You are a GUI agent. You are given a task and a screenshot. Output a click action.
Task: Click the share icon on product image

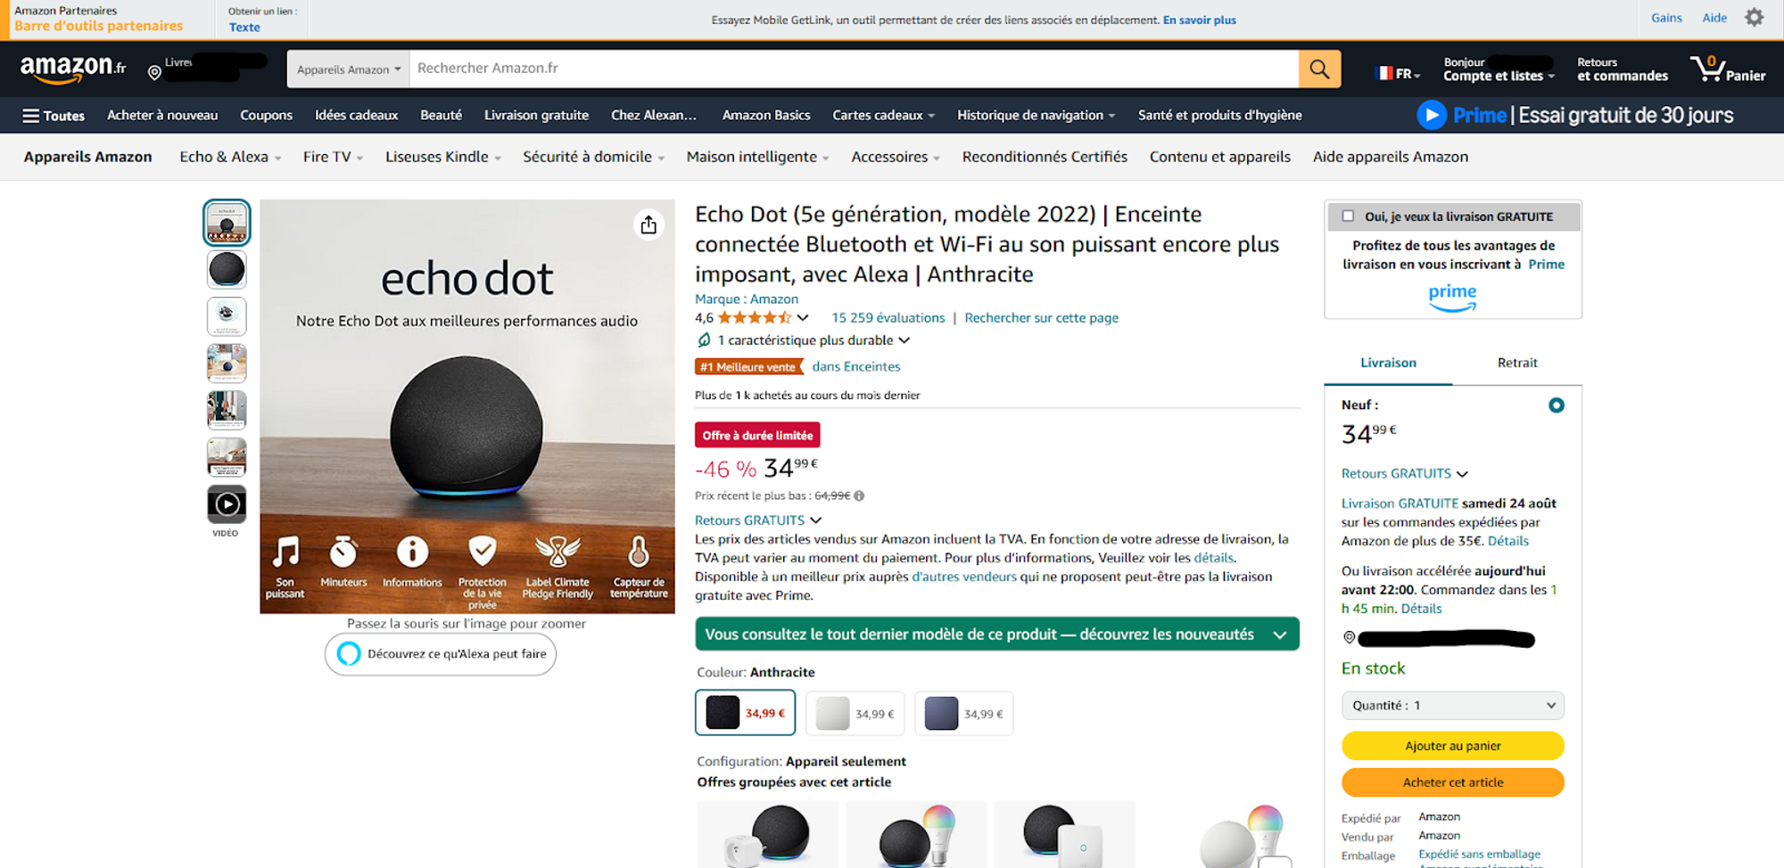(648, 225)
